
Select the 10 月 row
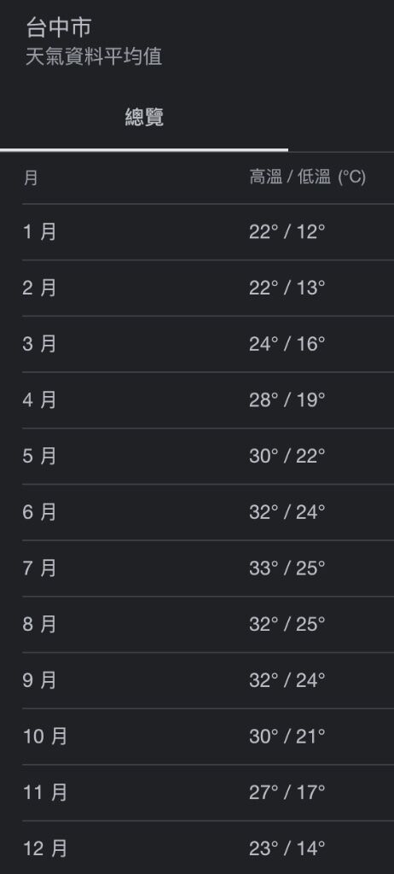pos(208,737)
